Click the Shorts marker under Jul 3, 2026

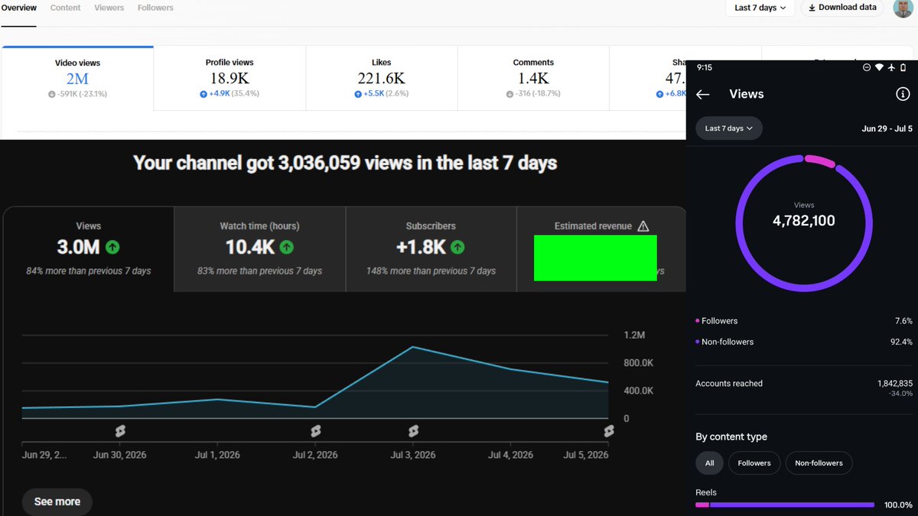pyautogui.click(x=414, y=431)
